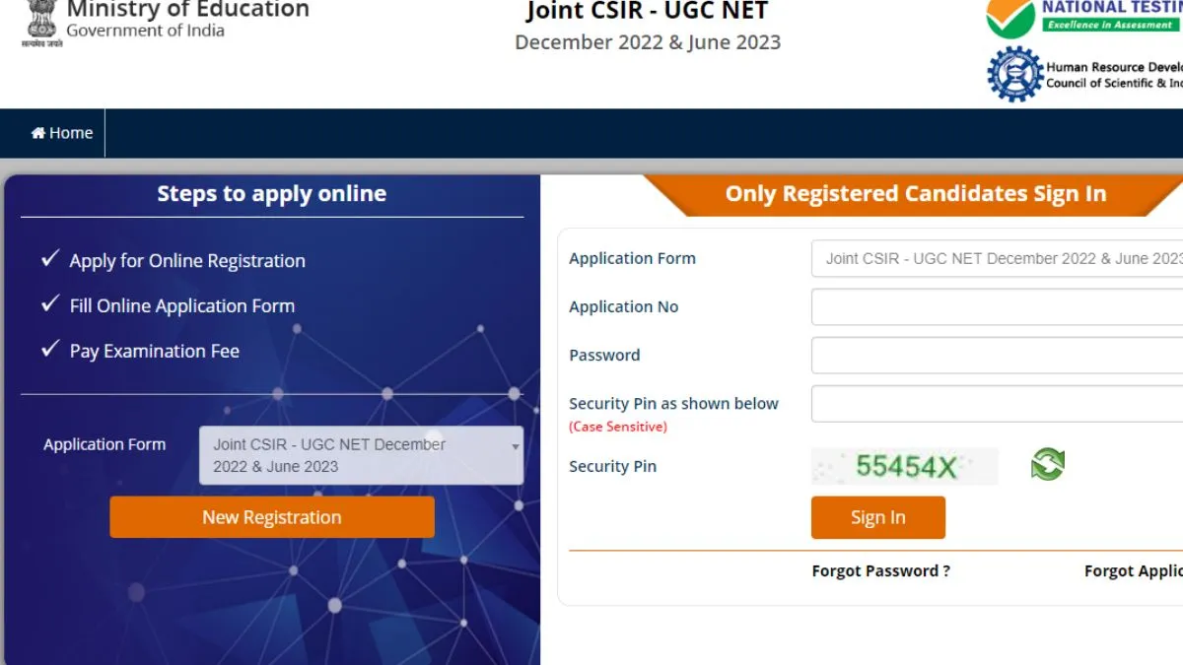This screenshot has height=665, width=1183.
Task: Select the Security Pin entry field
Action: click(997, 404)
